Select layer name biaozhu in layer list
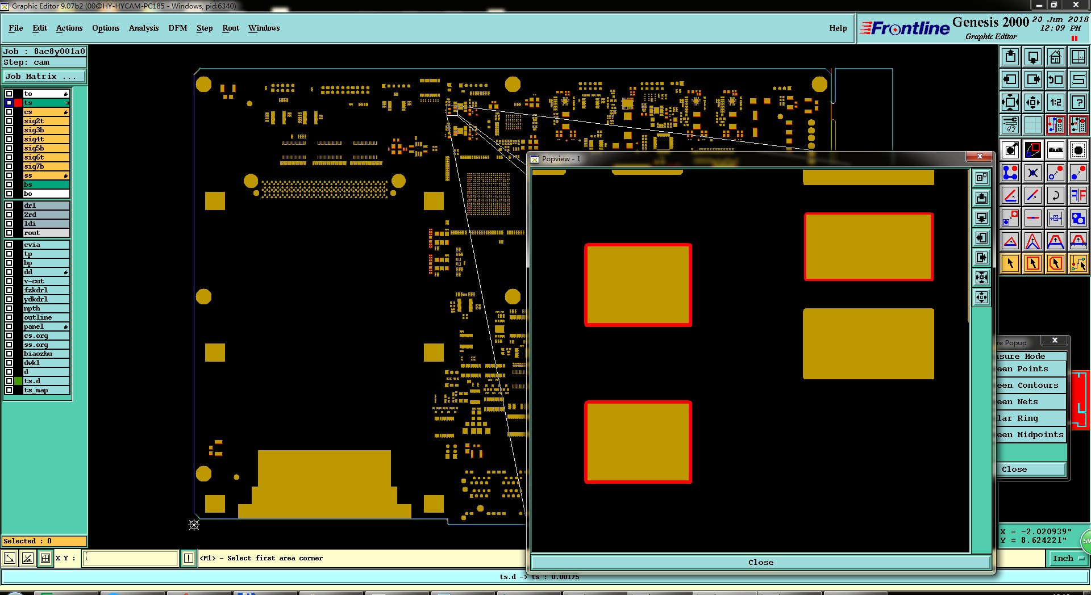Viewport: 1091px width, 595px height. 46,354
